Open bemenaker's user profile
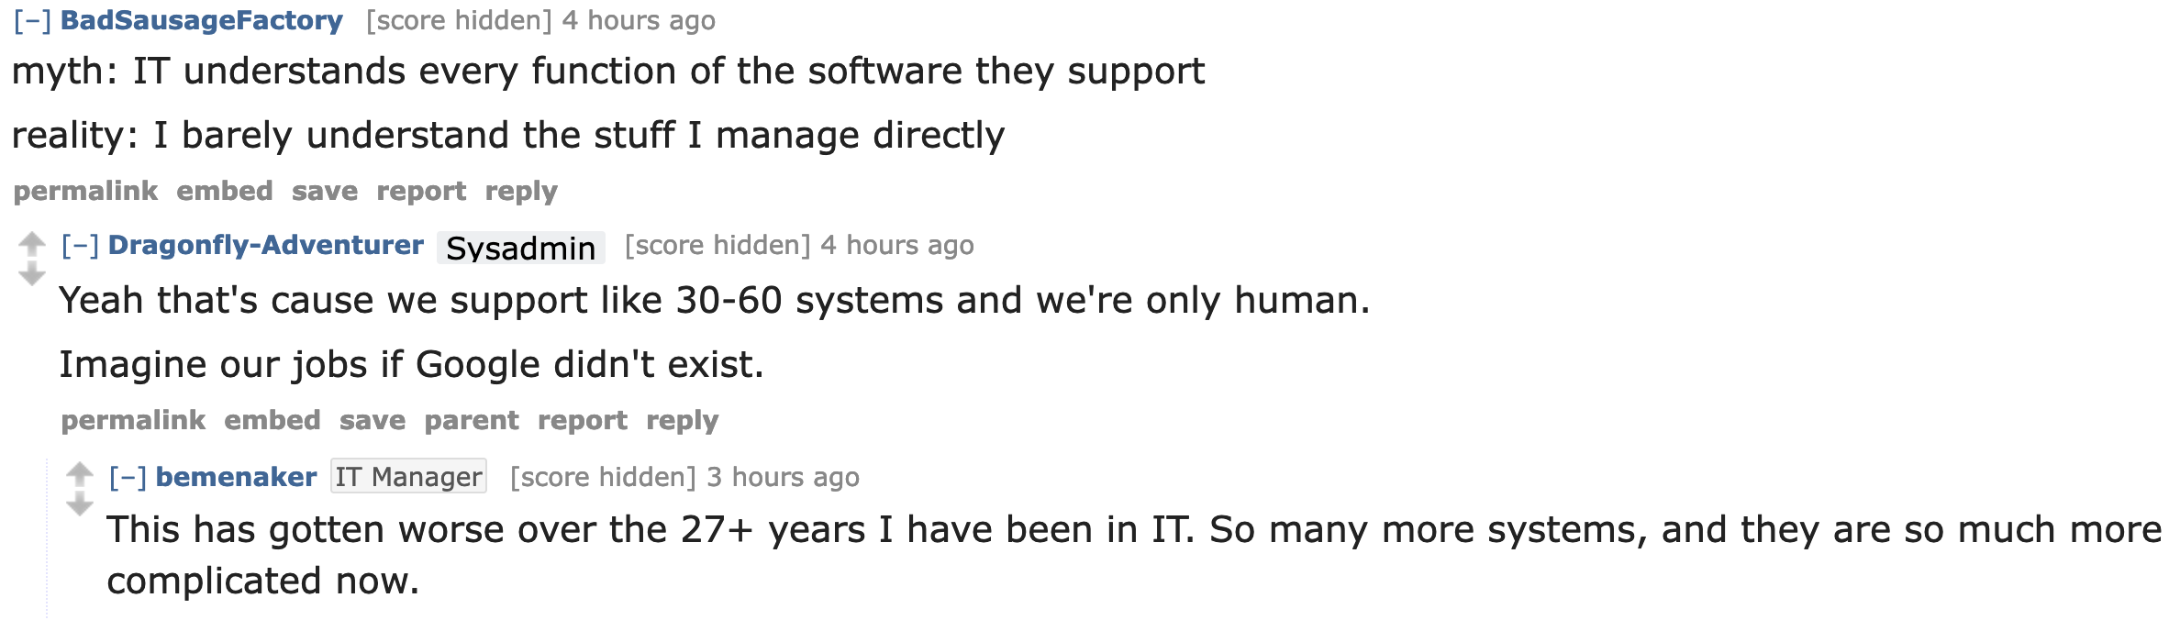The height and width of the screenshot is (620, 2180). [x=236, y=477]
